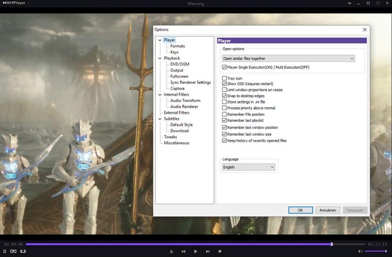Open the 'Open similar files together' dropdown
The height and width of the screenshot is (257, 392).
tap(289, 59)
